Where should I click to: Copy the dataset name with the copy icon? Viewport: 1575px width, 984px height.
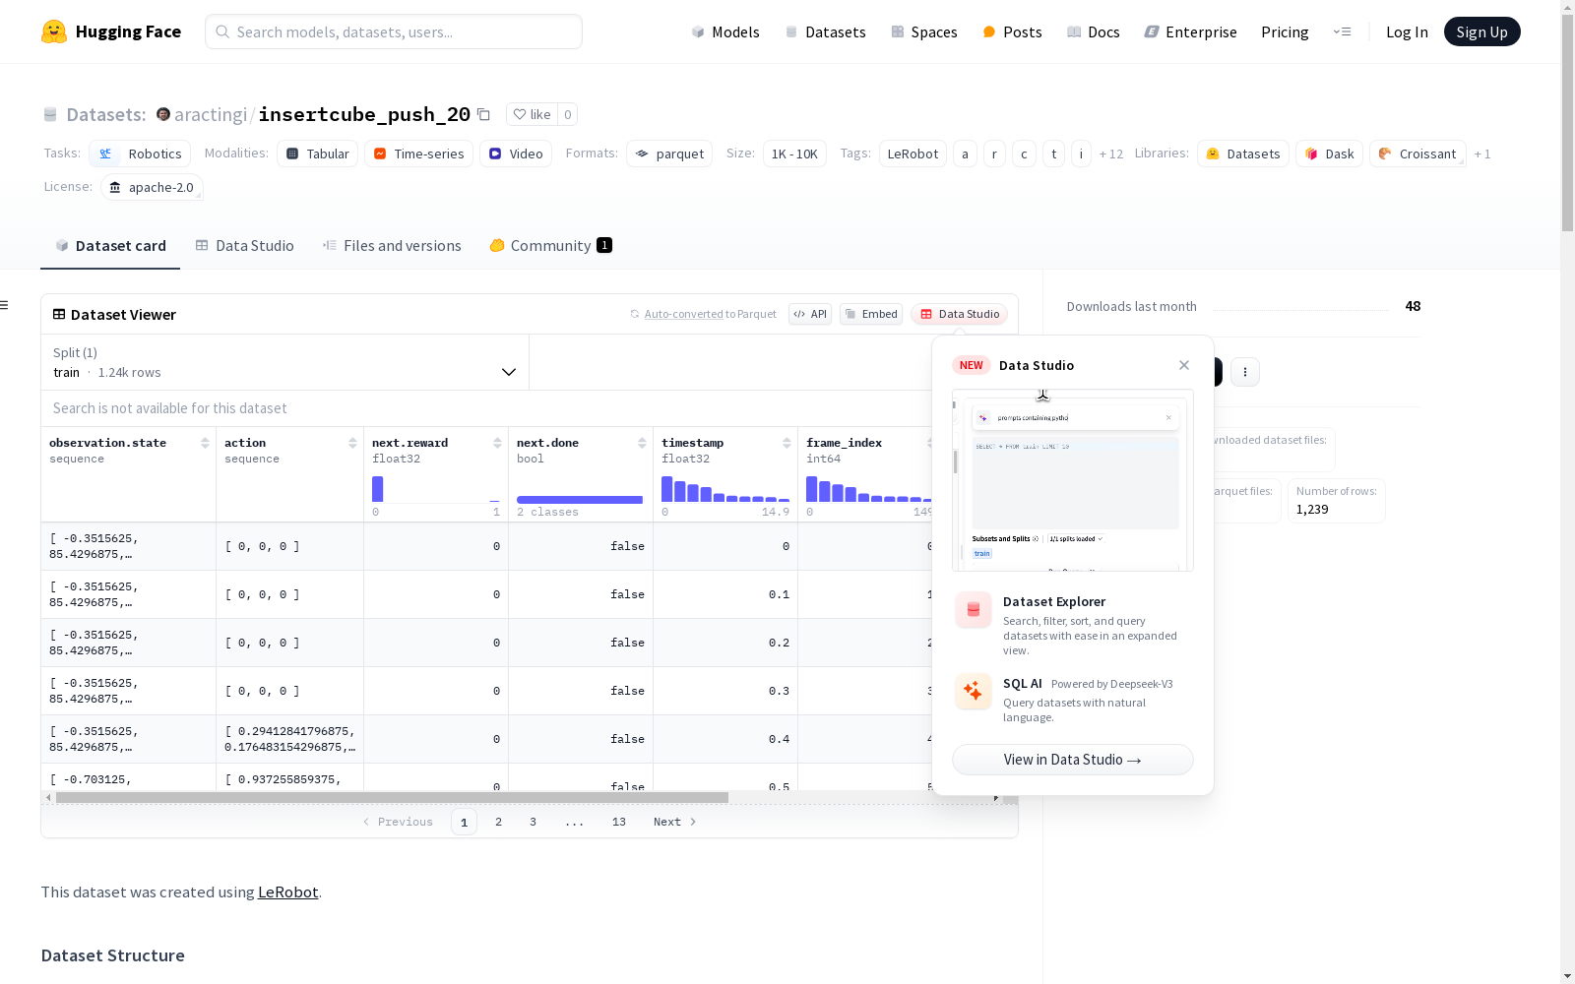[x=483, y=114]
